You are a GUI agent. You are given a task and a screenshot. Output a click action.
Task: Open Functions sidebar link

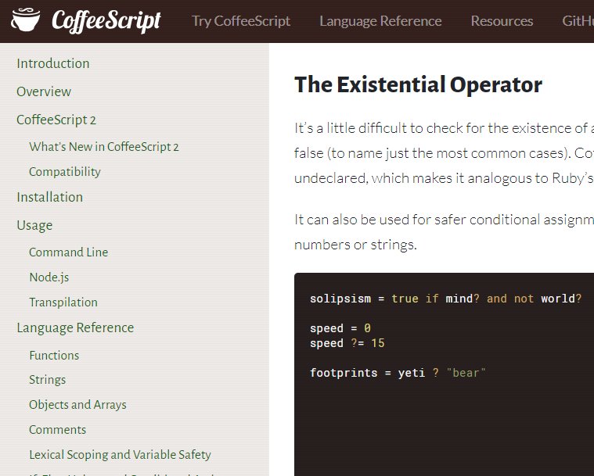pos(54,355)
